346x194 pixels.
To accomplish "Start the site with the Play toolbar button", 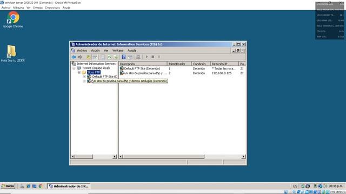I will [147, 57].
